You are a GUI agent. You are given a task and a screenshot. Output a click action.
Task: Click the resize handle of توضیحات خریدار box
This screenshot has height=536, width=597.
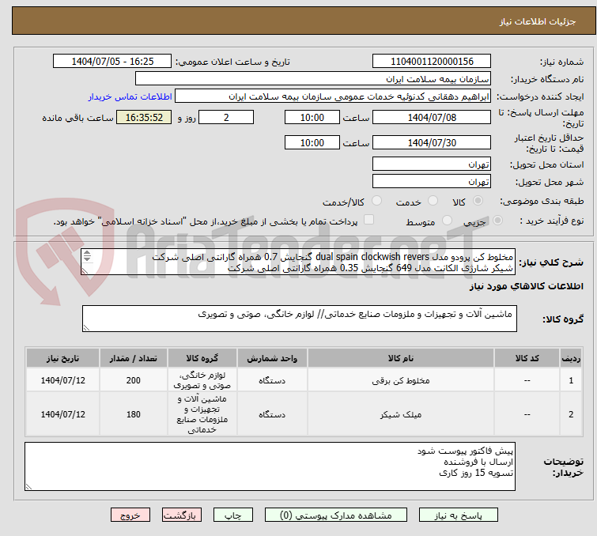point(29,486)
